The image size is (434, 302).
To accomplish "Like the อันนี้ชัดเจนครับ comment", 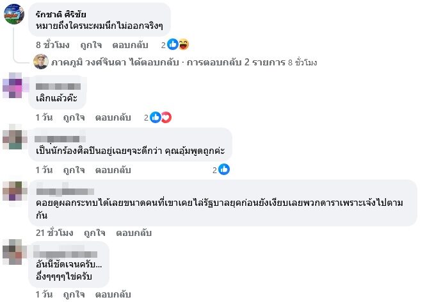I will [x=74, y=294].
